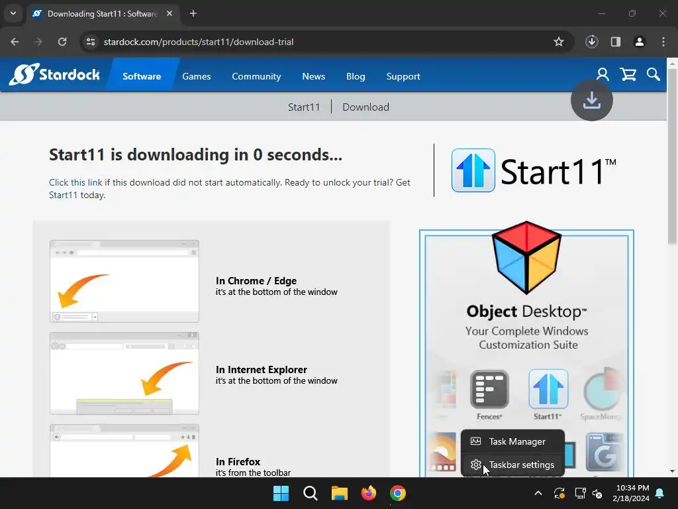Expand the tab search dropdown

[13, 13]
